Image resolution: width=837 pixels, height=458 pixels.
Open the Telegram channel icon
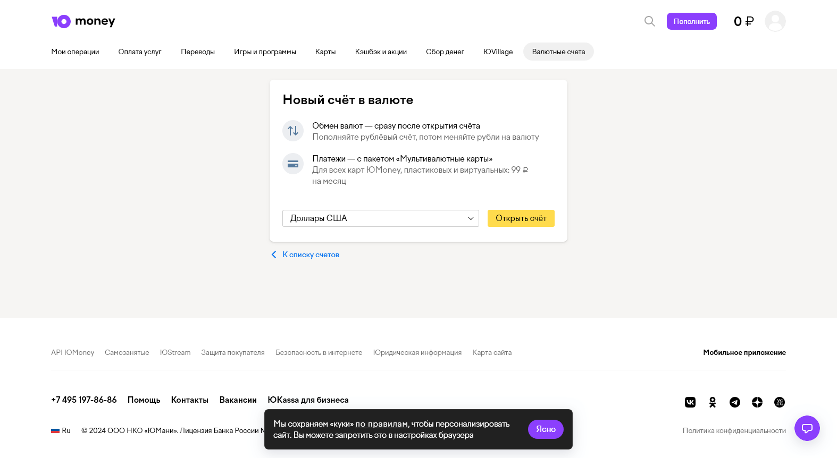(735, 402)
